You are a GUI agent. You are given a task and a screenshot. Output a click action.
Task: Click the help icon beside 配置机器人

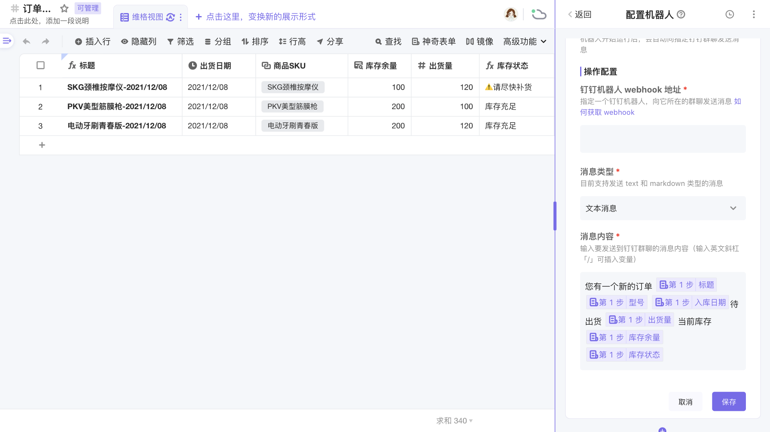click(681, 14)
